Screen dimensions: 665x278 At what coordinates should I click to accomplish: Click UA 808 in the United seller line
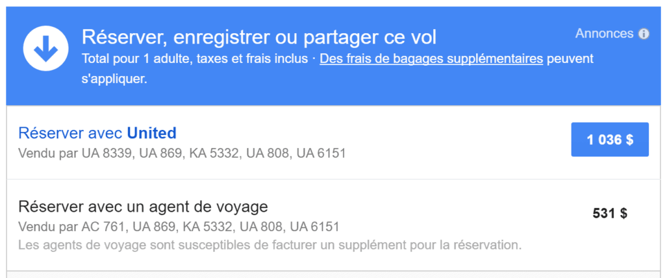[265, 154]
